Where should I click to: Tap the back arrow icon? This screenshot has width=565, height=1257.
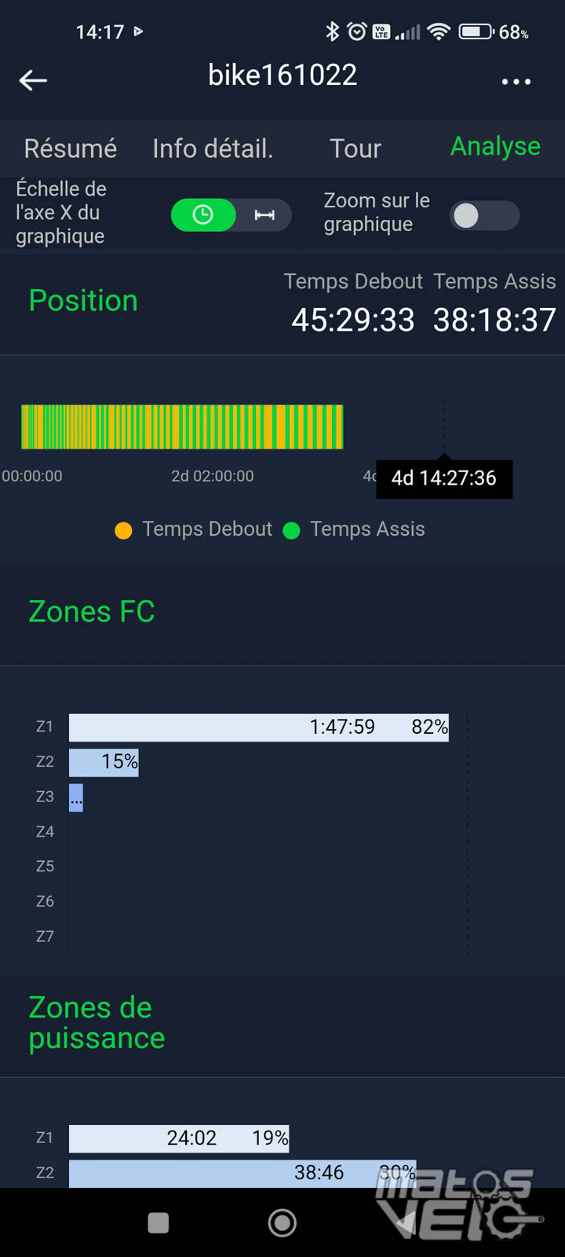click(33, 79)
